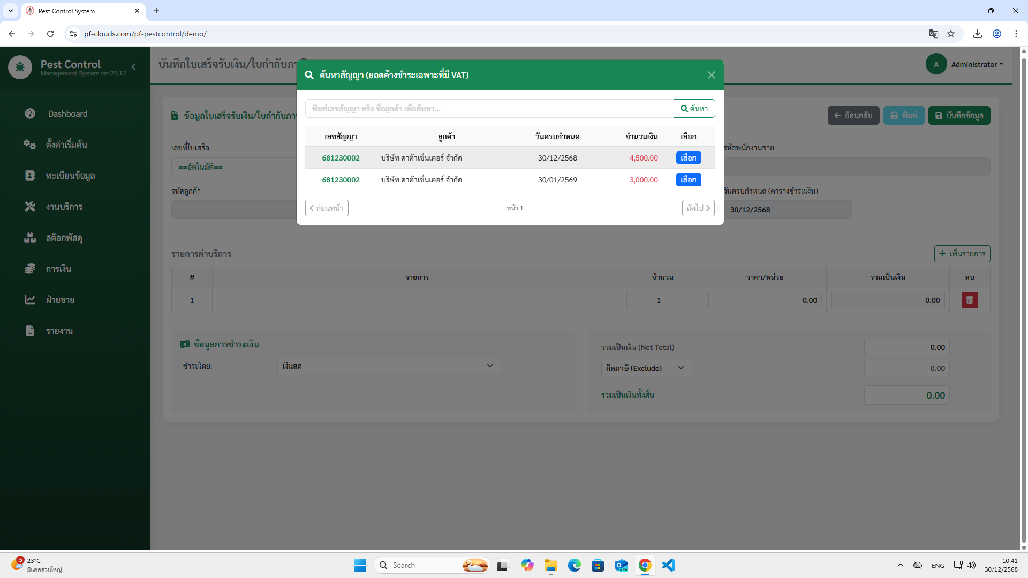Click the งานบริการ service tools icon

(30, 207)
